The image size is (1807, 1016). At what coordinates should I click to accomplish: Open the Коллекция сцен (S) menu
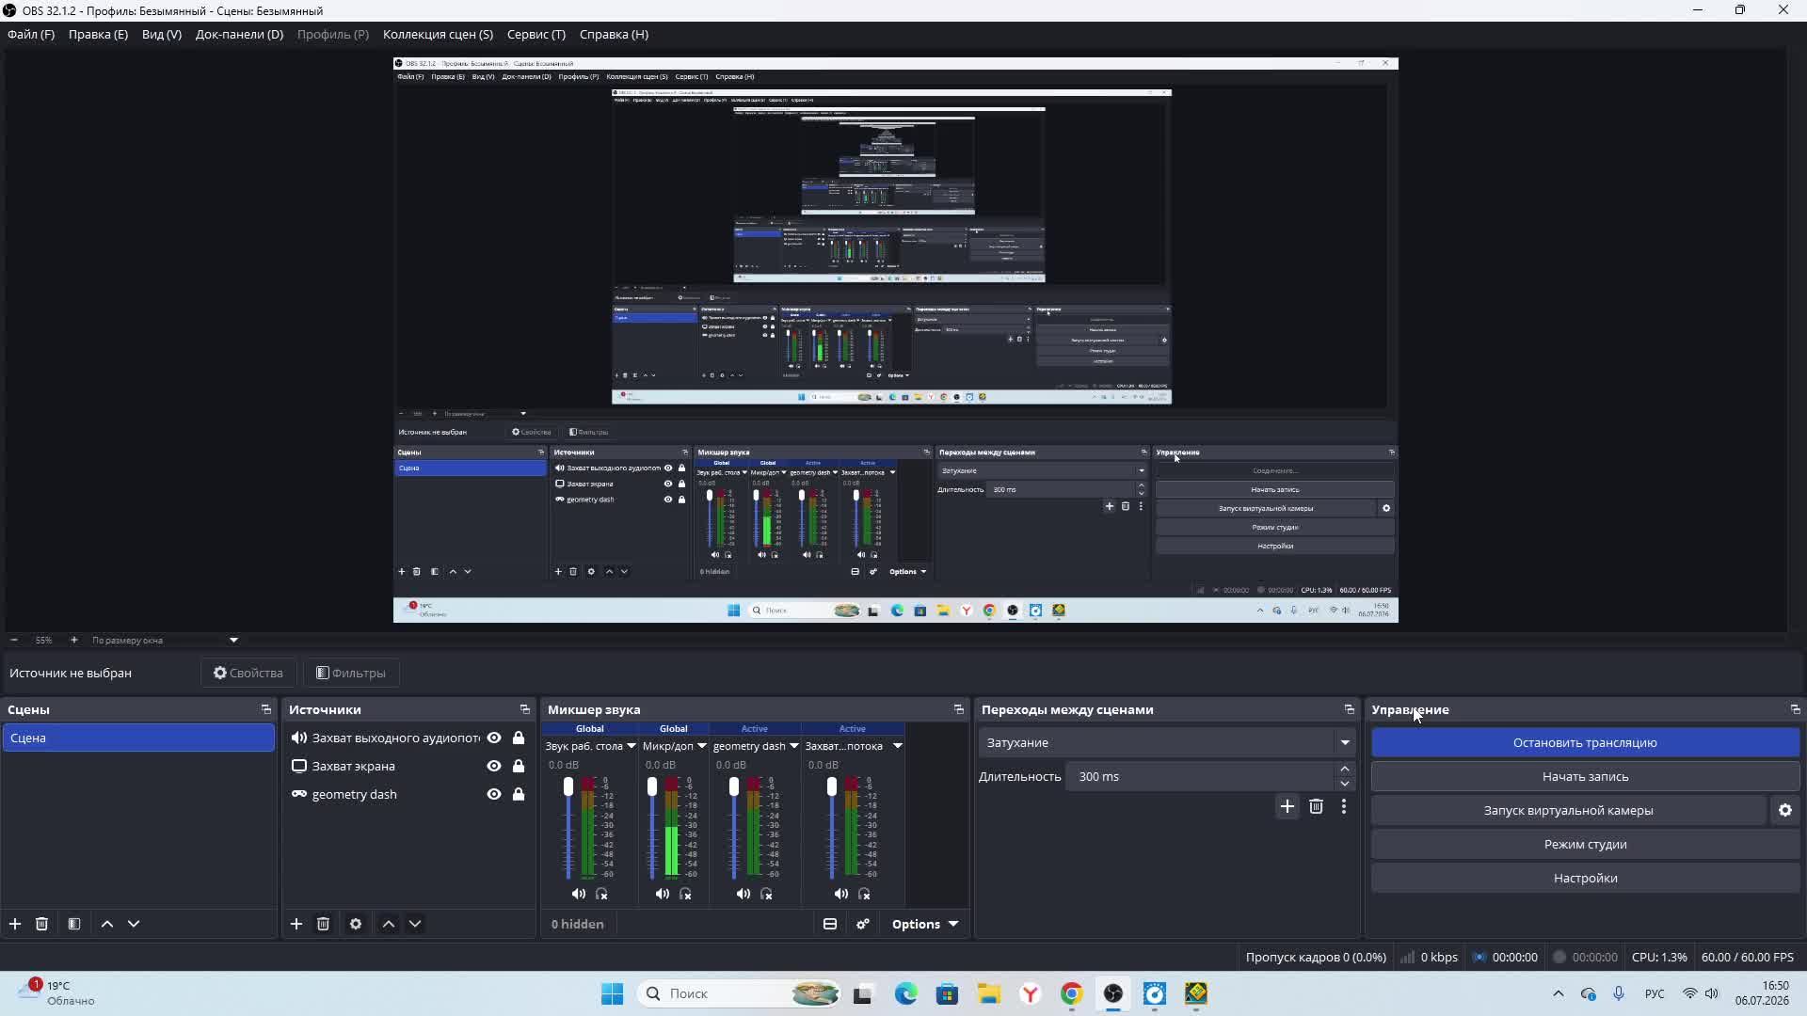pos(438,34)
